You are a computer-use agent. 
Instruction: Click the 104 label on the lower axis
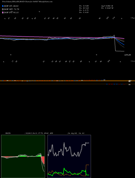pyautogui.click(x=109, y=61)
